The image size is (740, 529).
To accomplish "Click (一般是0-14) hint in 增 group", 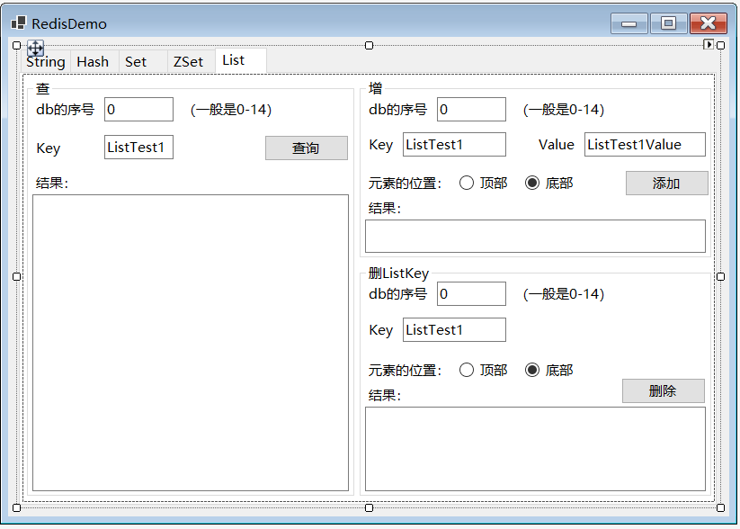I will 564,110.
